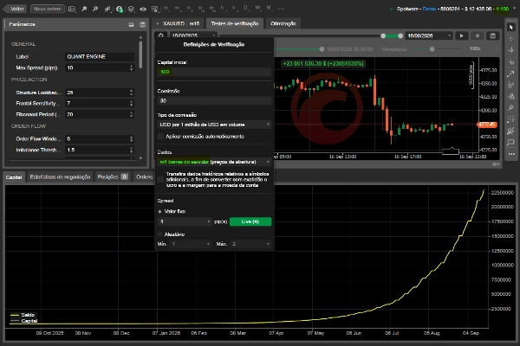
Task: Select the fan lines tool
Action: pyautogui.click(x=511, y=131)
